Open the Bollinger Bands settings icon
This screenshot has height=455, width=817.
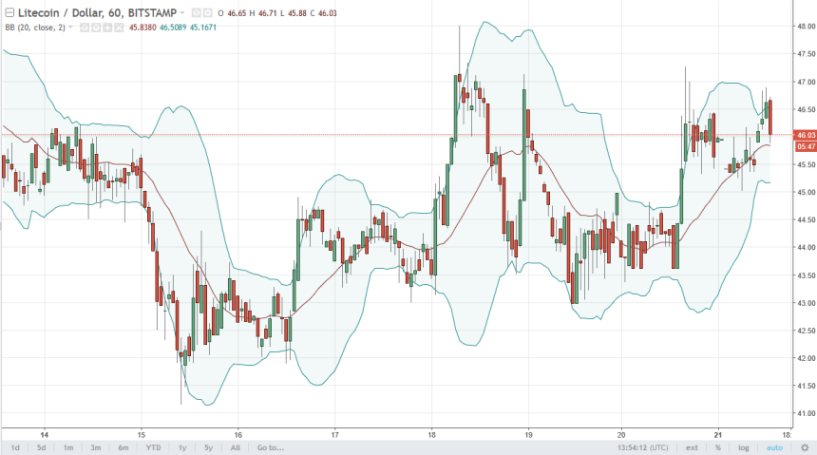[x=95, y=28]
